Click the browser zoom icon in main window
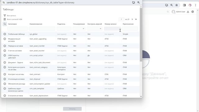Screen dimensions: 199x112 [171, 5]
